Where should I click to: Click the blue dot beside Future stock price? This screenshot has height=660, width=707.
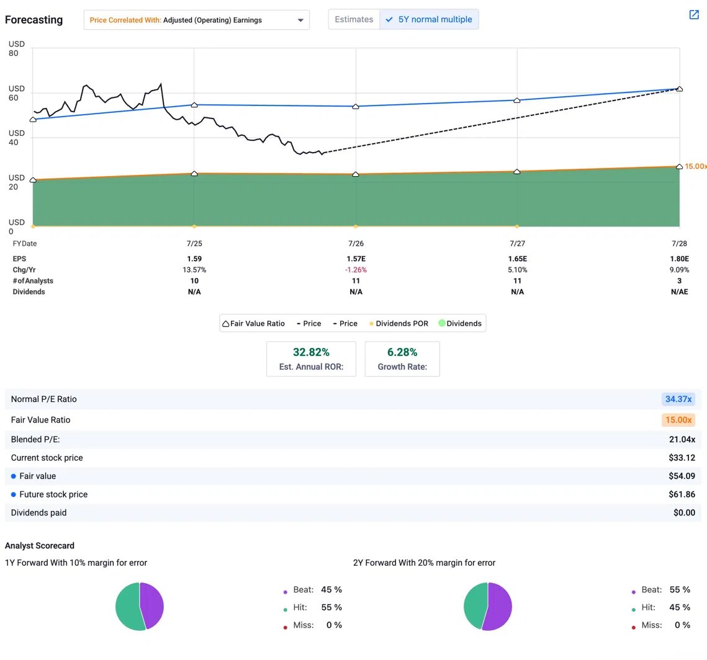point(14,494)
